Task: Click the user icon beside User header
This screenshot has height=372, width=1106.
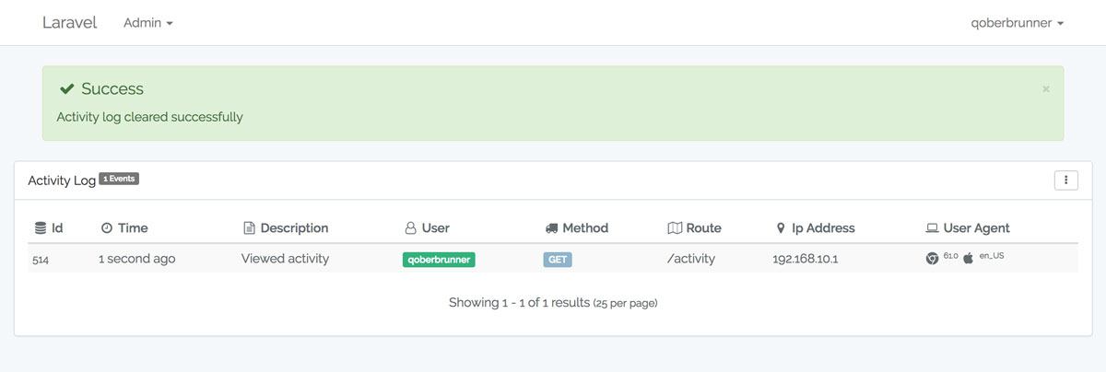Action: pyautogui.click(x=410, y=227)
